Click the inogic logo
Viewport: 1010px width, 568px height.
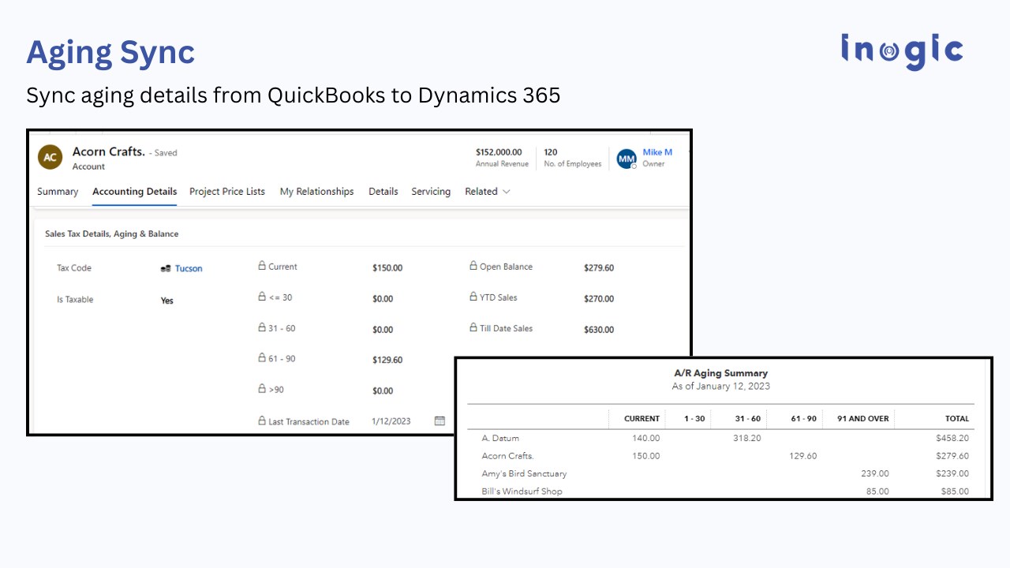tap(902, 51)
